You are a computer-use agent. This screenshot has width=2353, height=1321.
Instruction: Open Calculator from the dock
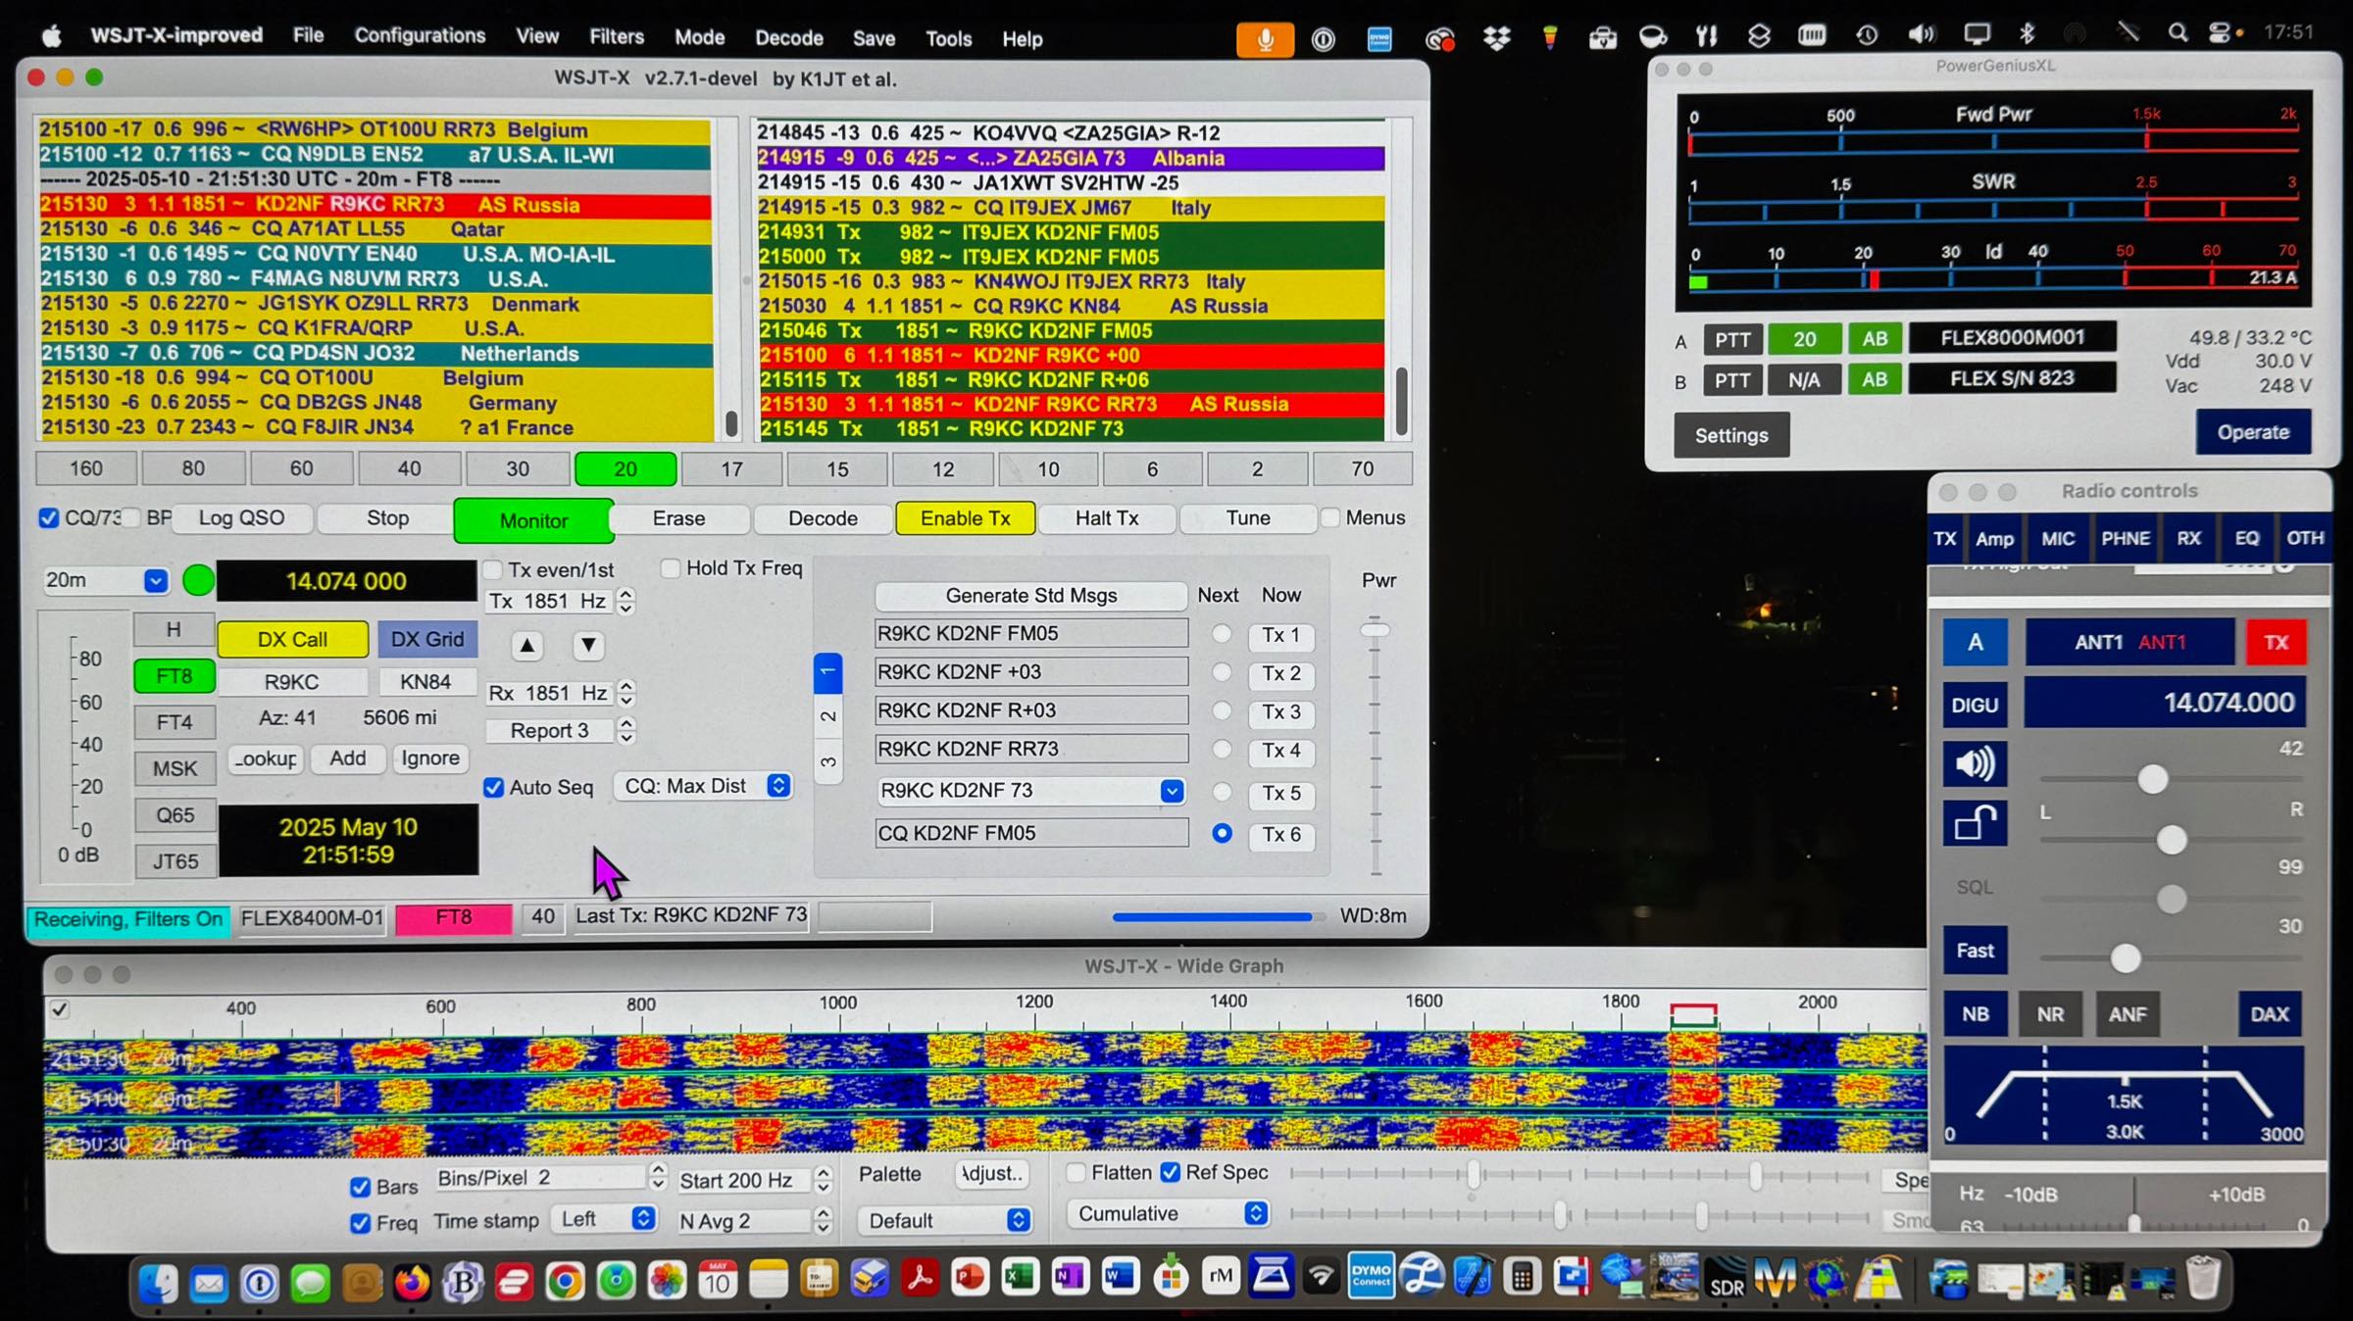pos(1523,1277)
